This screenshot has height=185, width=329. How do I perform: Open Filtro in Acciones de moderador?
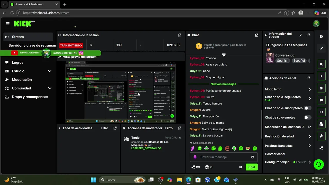point(169,128)
